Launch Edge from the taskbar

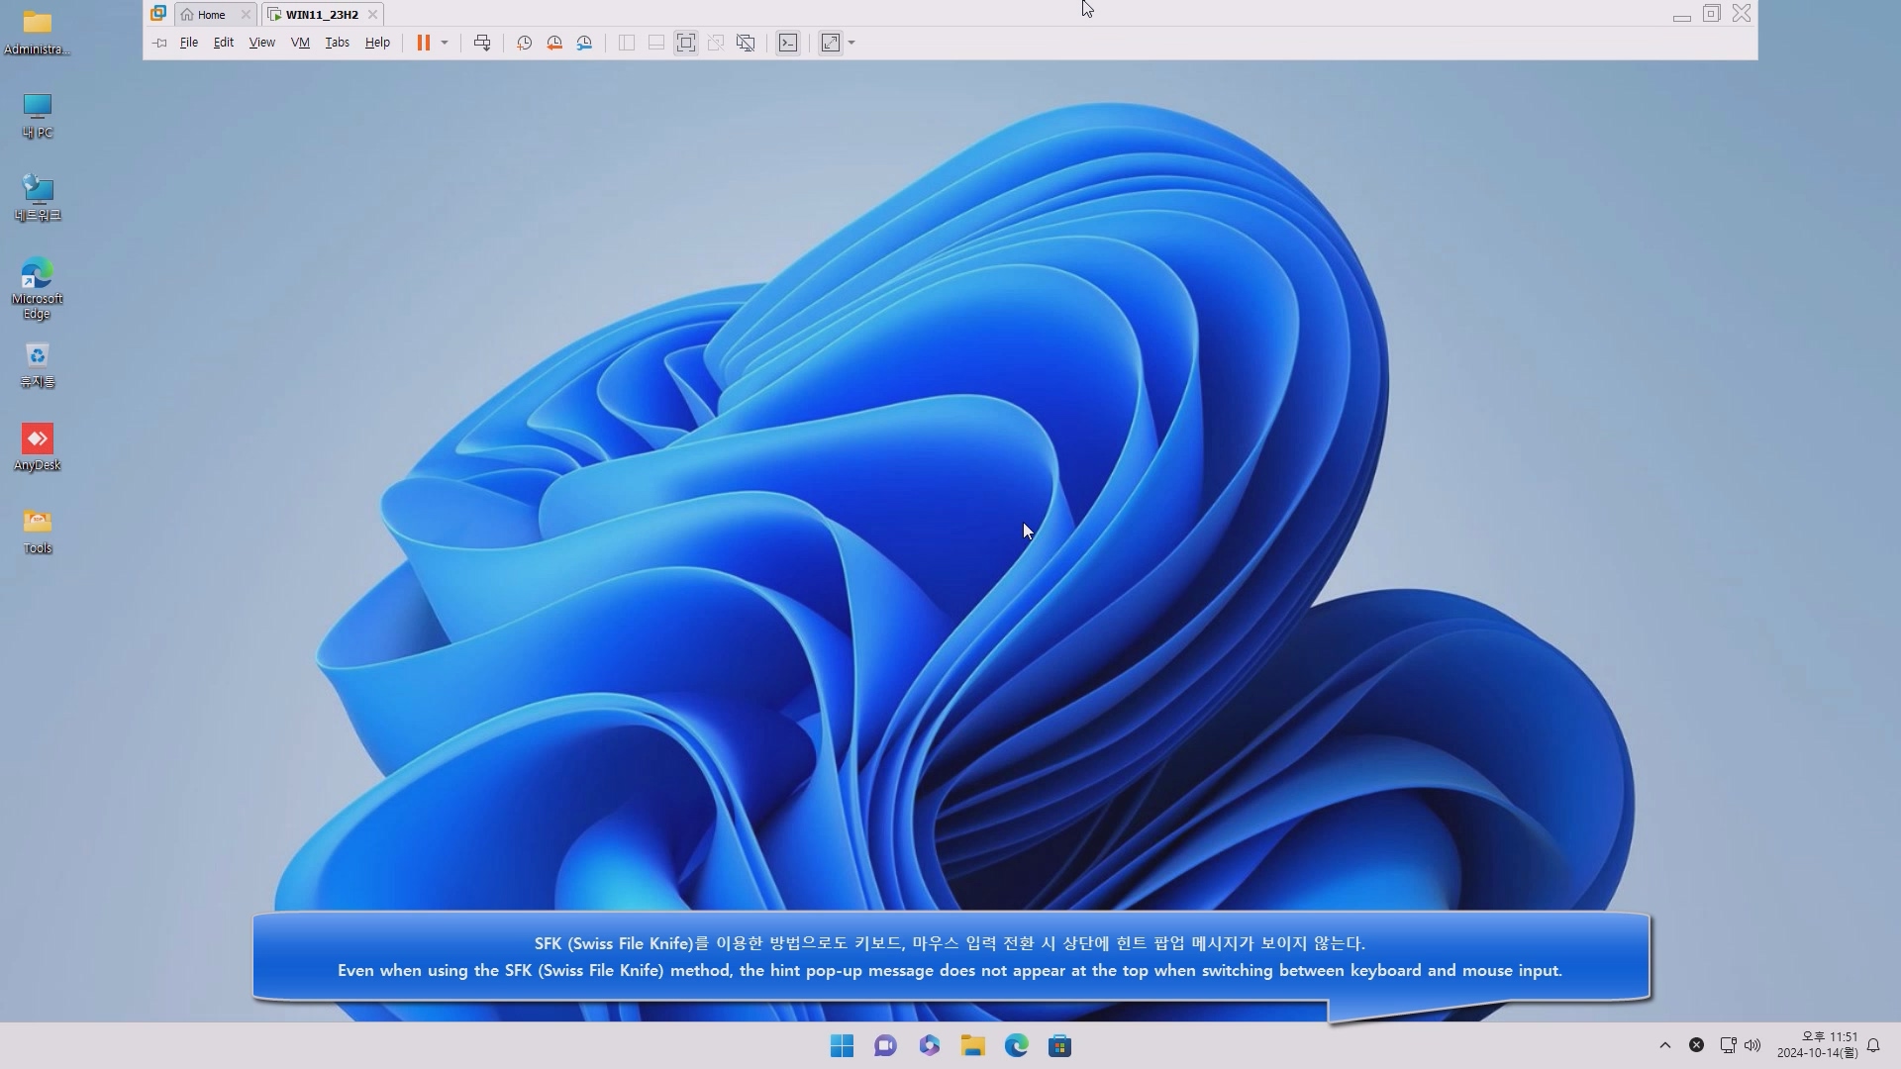coord(1017,1046)
